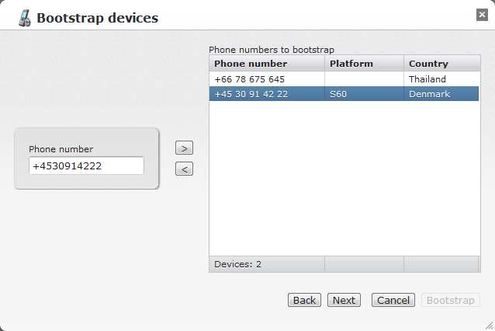Sort by the Platform column header

pyautogui.click(x=364, y=64)
